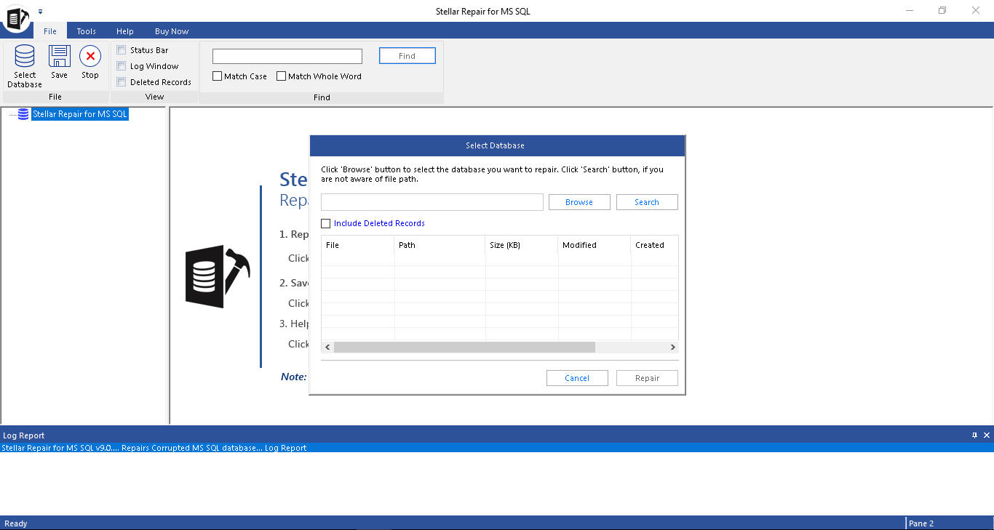Viewport: 994px width, 530px height.
Task: Click the red Stop icon
Action: click(90, 57)
